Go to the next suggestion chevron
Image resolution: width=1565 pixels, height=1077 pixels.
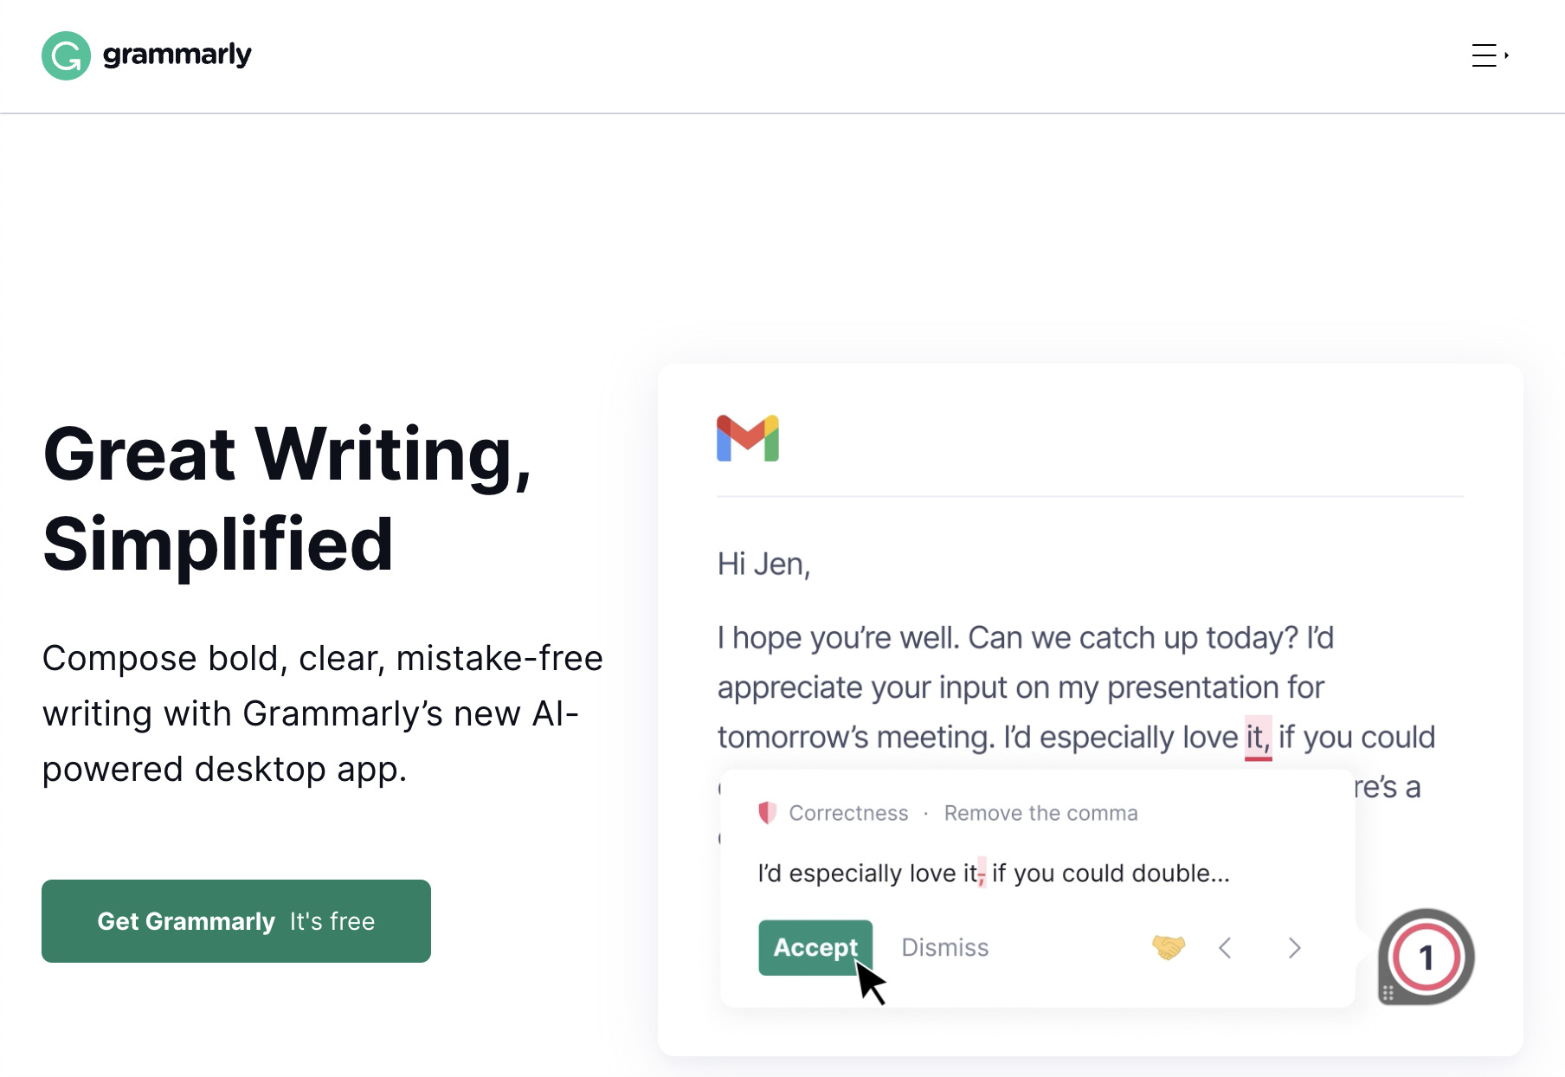click(1294, 948)
